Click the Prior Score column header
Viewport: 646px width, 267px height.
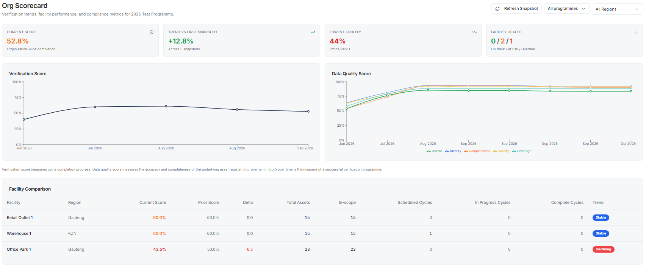209,203
